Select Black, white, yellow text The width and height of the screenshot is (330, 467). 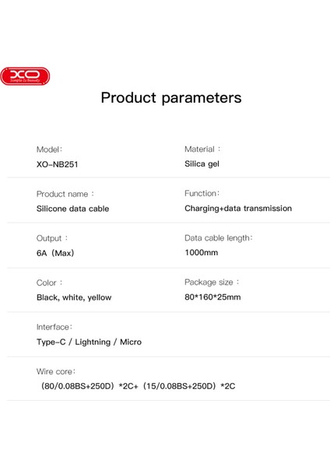(74, 297)
